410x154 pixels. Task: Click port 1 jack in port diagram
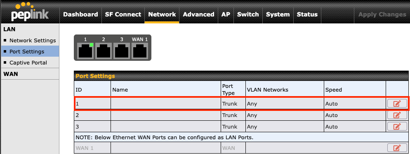click(85, 51)
